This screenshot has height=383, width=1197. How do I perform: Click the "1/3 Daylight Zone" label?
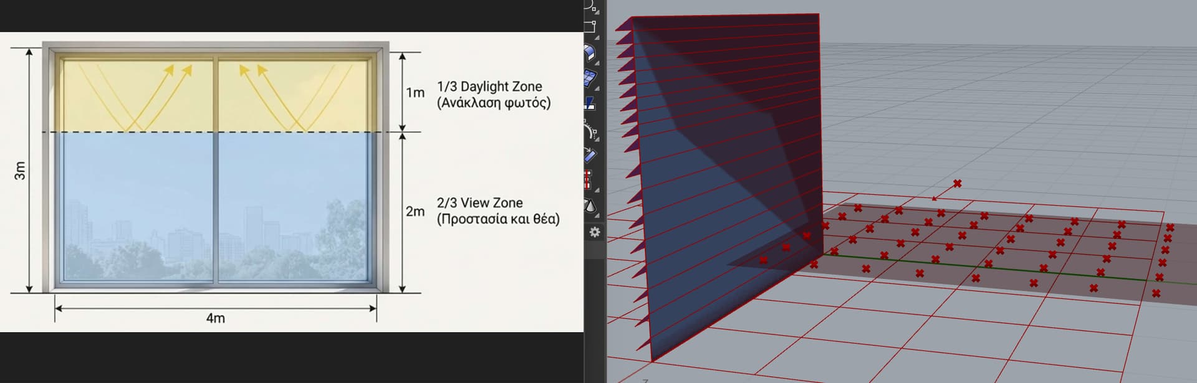pos(489,87)
